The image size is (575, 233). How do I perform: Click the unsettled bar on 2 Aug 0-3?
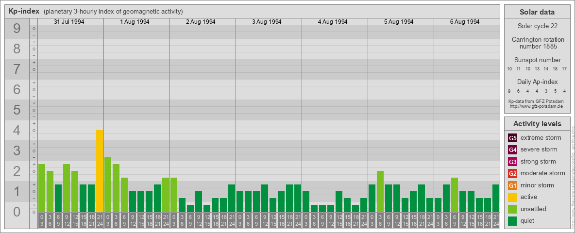[174, 195]
